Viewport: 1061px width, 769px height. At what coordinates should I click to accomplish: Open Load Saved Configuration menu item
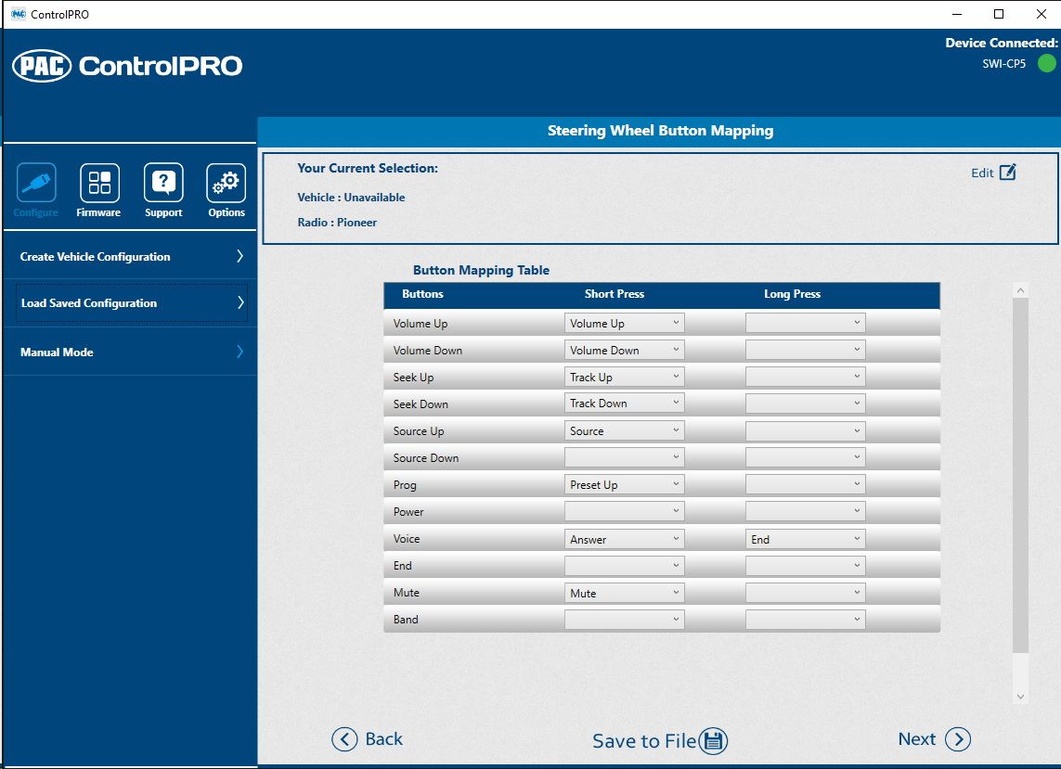pos(130,303)
